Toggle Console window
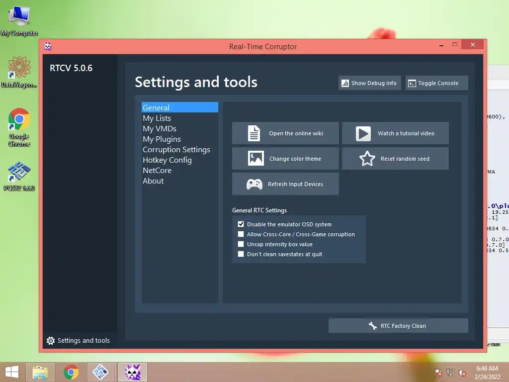This screenshot has width=509, height=382. (x=436, y=83)
